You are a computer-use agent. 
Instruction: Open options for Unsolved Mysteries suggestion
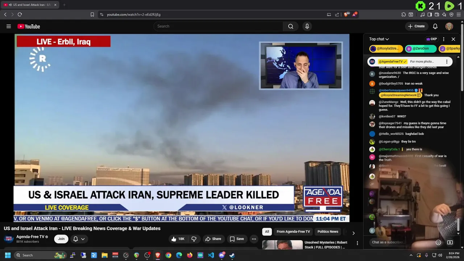357,243
